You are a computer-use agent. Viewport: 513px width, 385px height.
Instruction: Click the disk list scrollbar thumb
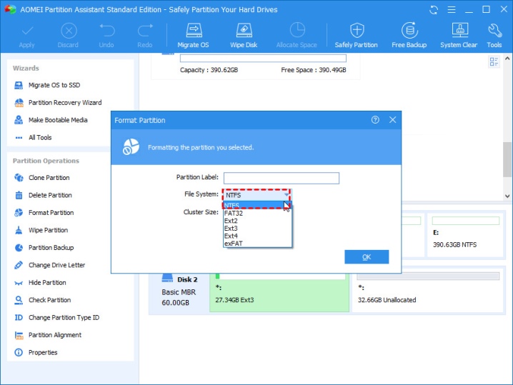click(507, 159)
